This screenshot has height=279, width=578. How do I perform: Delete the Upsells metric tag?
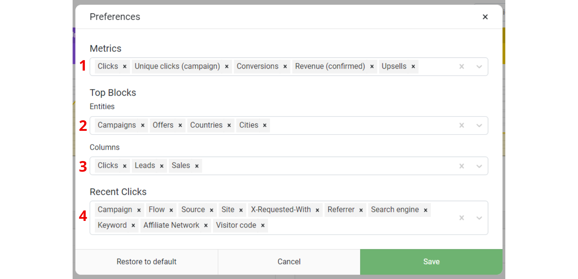point(413,67)
